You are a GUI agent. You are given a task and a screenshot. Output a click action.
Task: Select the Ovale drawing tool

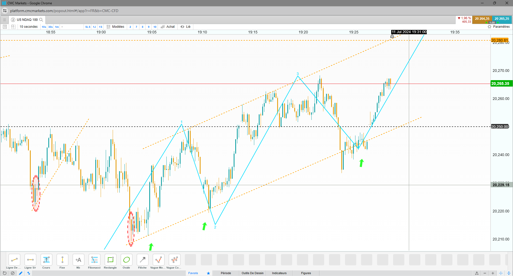pos(127,260)
